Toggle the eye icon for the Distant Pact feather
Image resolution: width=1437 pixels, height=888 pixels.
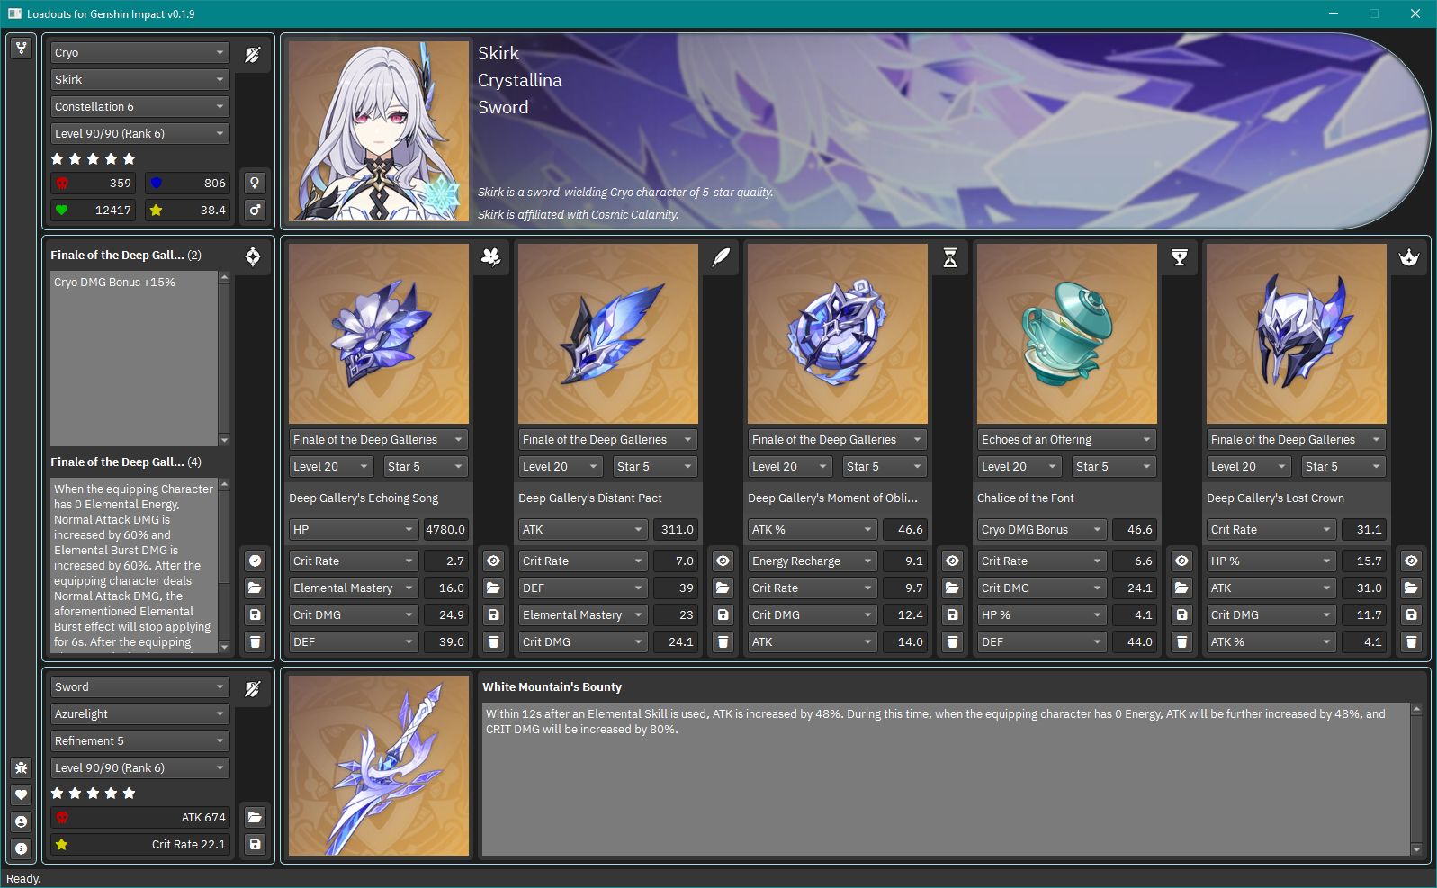coord(723,561)
